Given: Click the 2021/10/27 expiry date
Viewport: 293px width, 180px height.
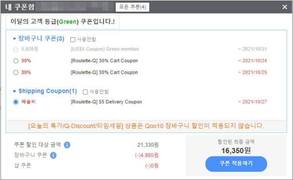Looking at the screenshot, I should coord(252,102).
